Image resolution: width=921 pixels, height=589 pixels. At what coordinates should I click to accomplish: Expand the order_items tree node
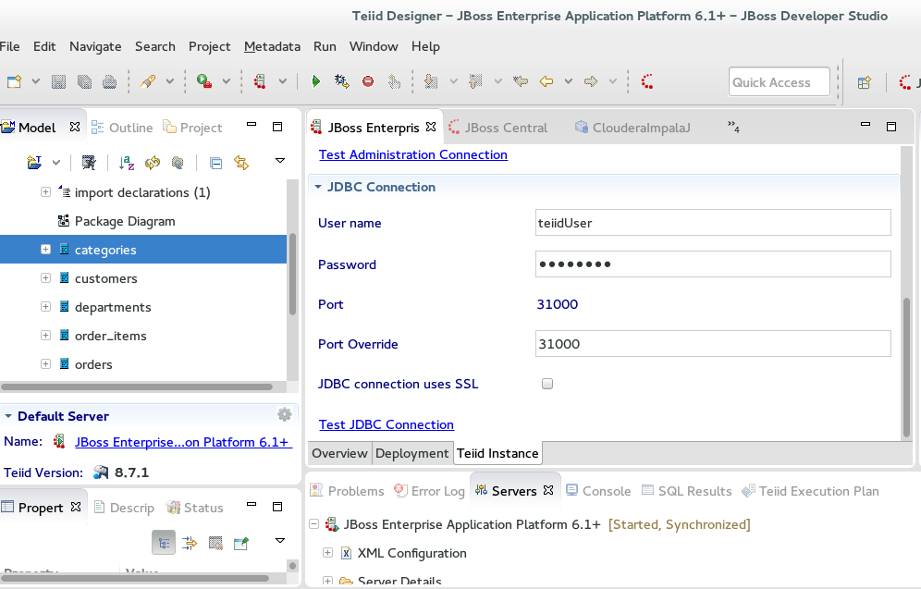[x=45, y=336]
